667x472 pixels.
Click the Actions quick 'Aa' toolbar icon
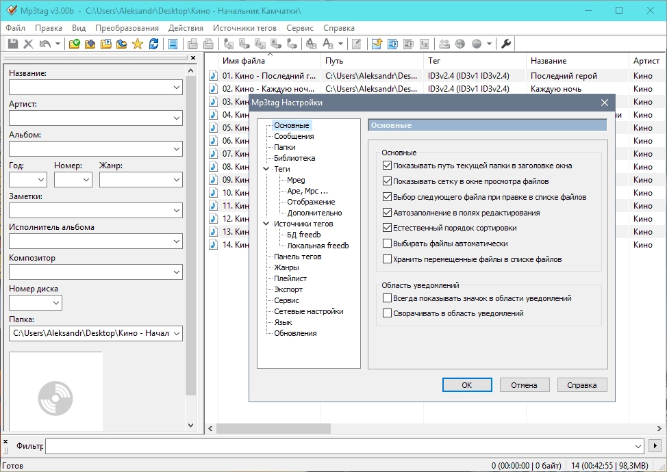tap(328, 44)
